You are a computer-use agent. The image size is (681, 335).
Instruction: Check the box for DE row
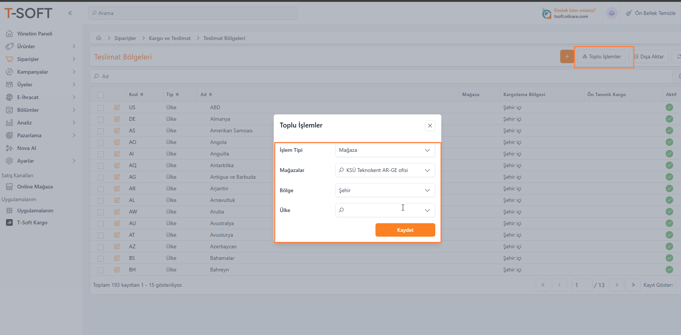tap(101, 119)
